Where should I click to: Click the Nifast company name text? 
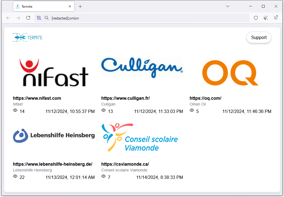(18, 104)
